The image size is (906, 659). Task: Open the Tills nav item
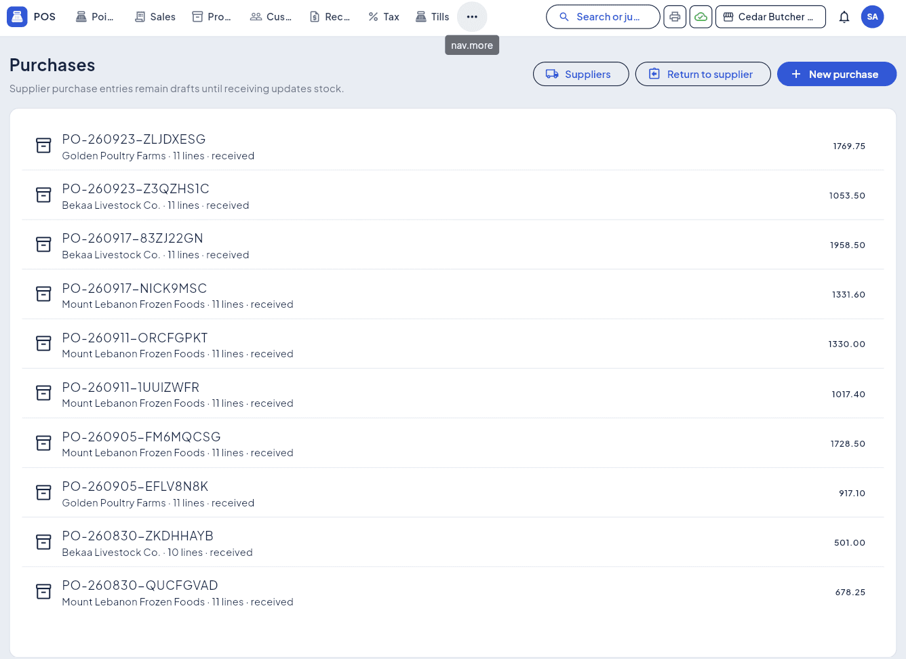click(x=432, y=17)
